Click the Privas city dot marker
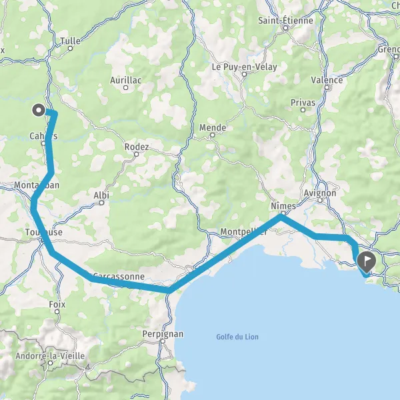 coord(303,110)
